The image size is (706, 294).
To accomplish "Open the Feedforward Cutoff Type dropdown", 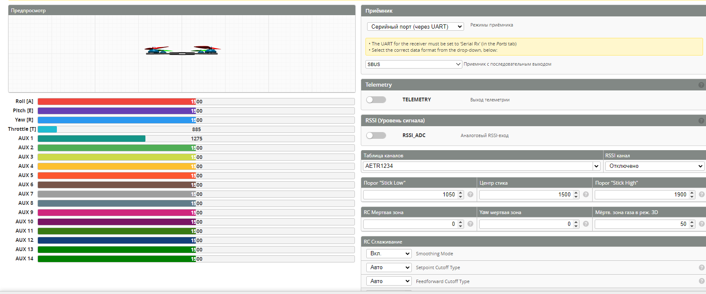I will click(389, 281).
